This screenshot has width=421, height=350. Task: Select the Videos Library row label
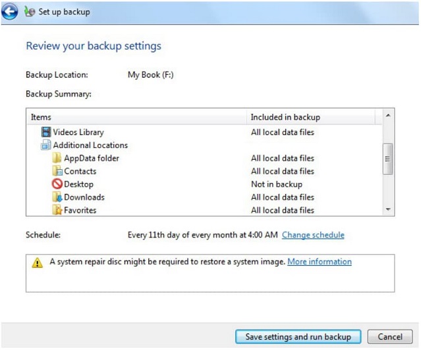78,132
